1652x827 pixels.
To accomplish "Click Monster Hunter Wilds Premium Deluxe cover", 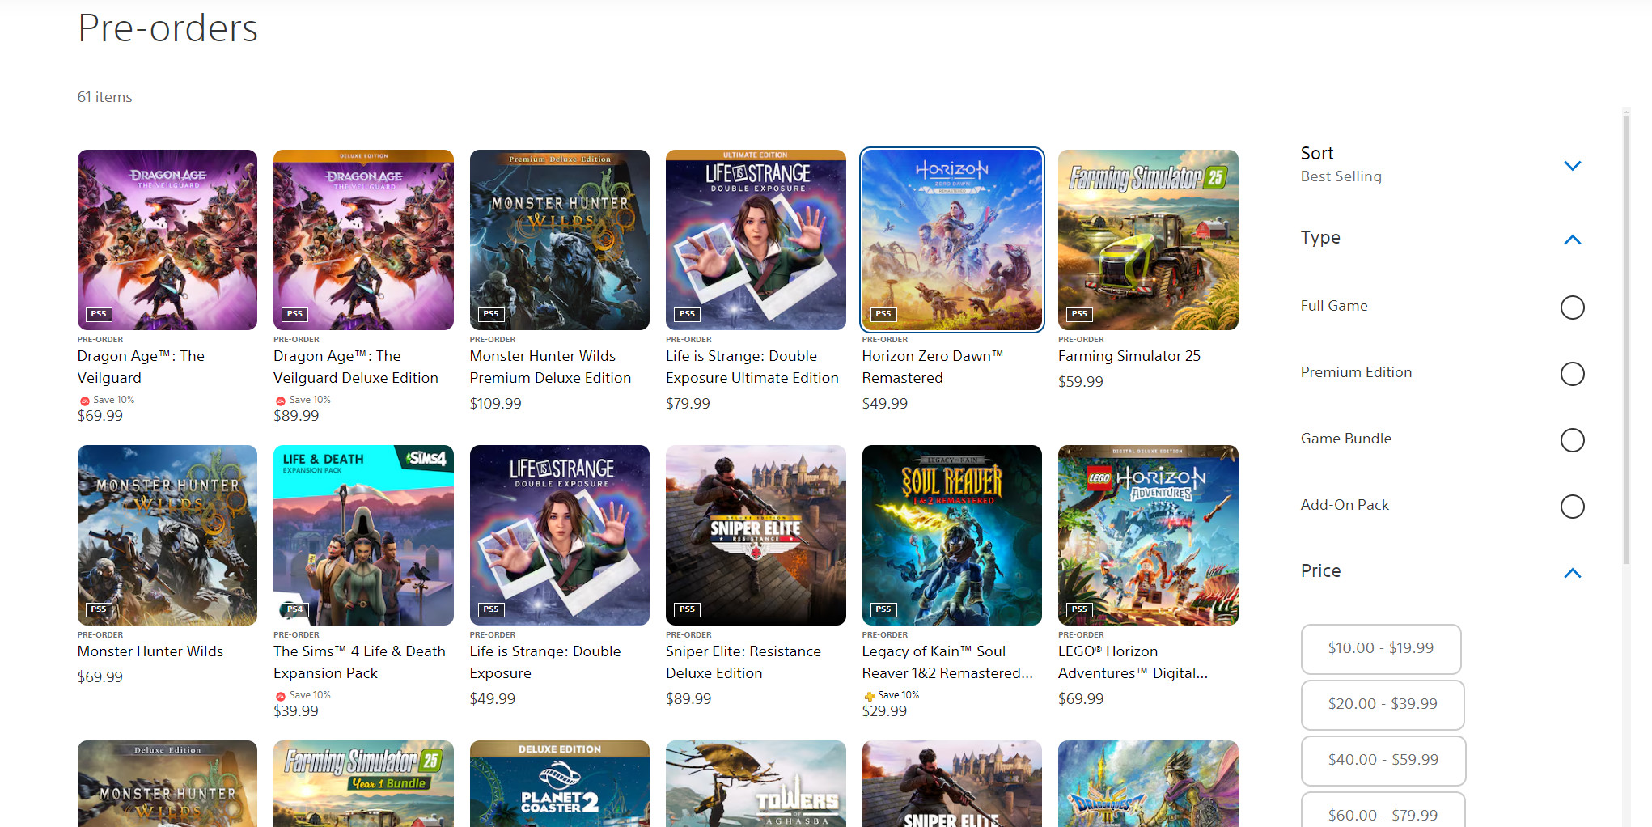I will [559, 240].
